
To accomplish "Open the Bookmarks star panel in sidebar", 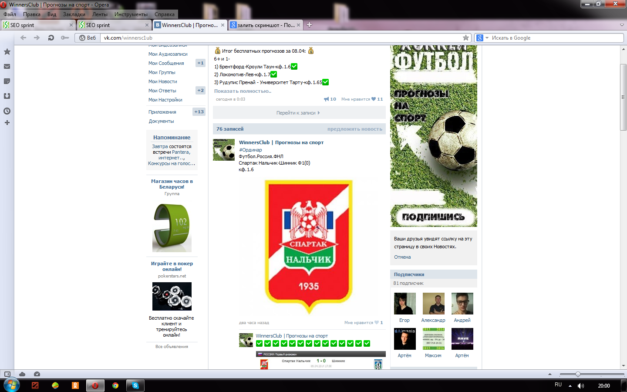I will pos(7,52).
